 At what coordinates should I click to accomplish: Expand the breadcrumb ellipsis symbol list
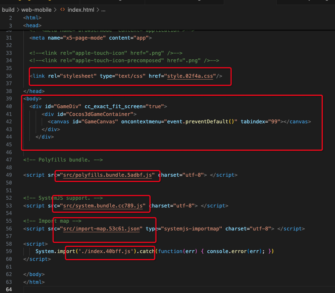coord(103,10)
